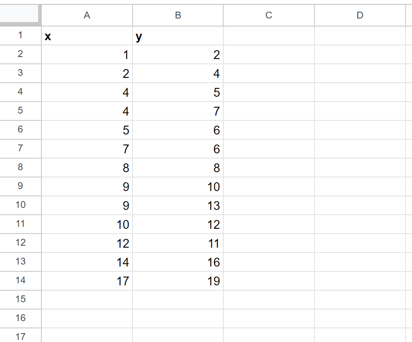Screen dimensions: 412x342
Task: Click empty cell D5
Action: pyautogui.click(x=360, y=111)
